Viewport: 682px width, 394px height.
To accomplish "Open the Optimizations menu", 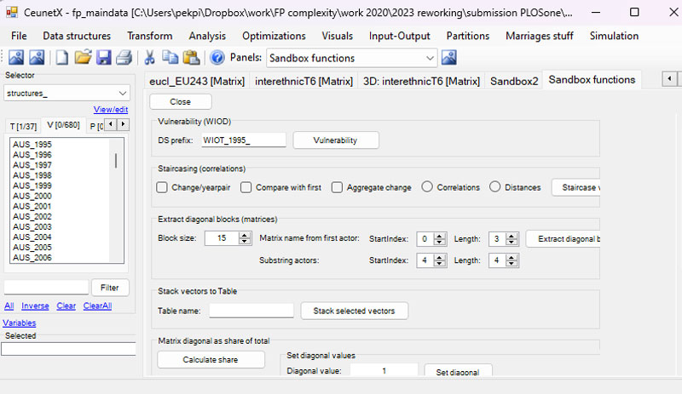I will (x=274, y=36).
